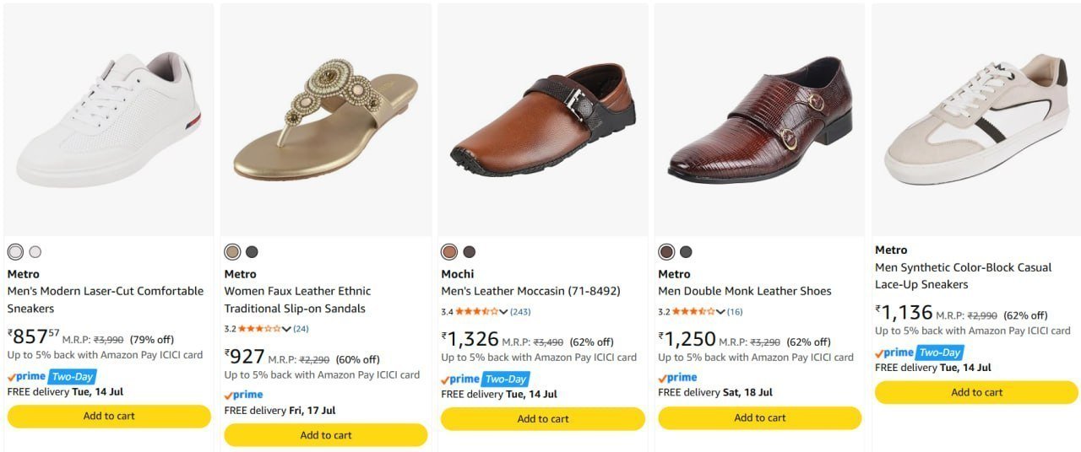Viewport: 1081px width, 452px height.
Task: View 243 reviews for Mochi Moccasin
Action: 520,312
